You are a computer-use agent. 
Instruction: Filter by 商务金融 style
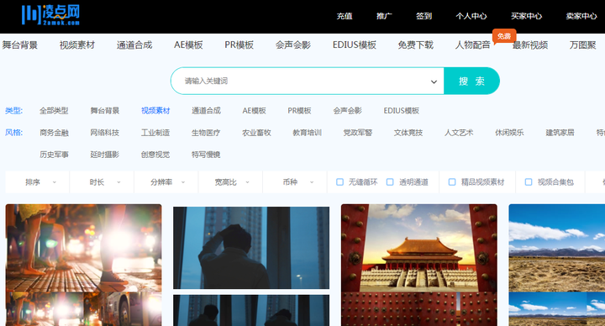click(x=54, y=133)
